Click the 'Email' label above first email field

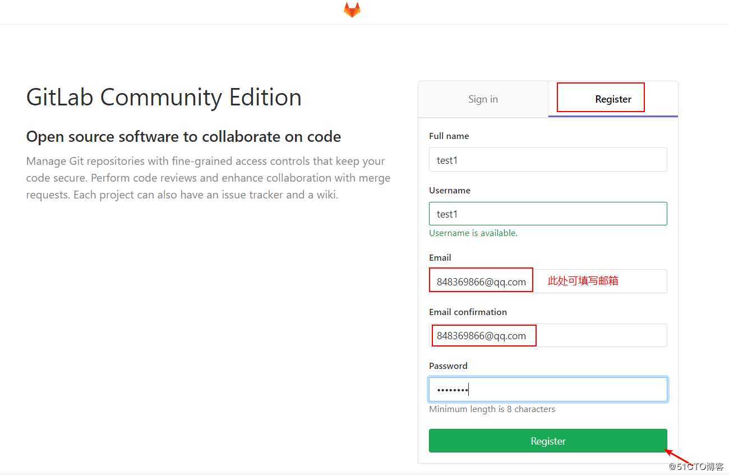coord(440,258)
